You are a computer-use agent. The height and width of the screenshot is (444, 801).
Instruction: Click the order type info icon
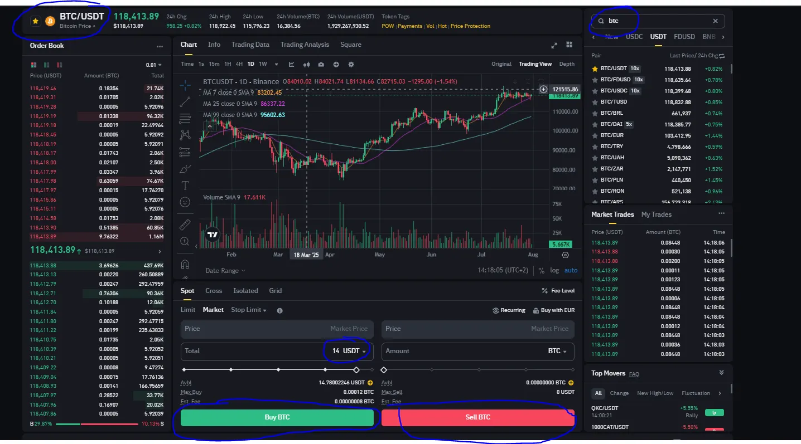[x=280, y=310]
